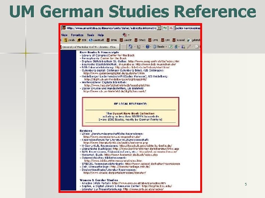Click the pen edit icon in command bar
This screenshot has width=265, height=198.
tap(189, 47)
